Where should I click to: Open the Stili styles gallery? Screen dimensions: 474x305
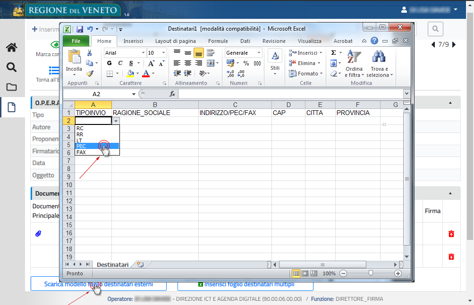[x=275, y=62]
